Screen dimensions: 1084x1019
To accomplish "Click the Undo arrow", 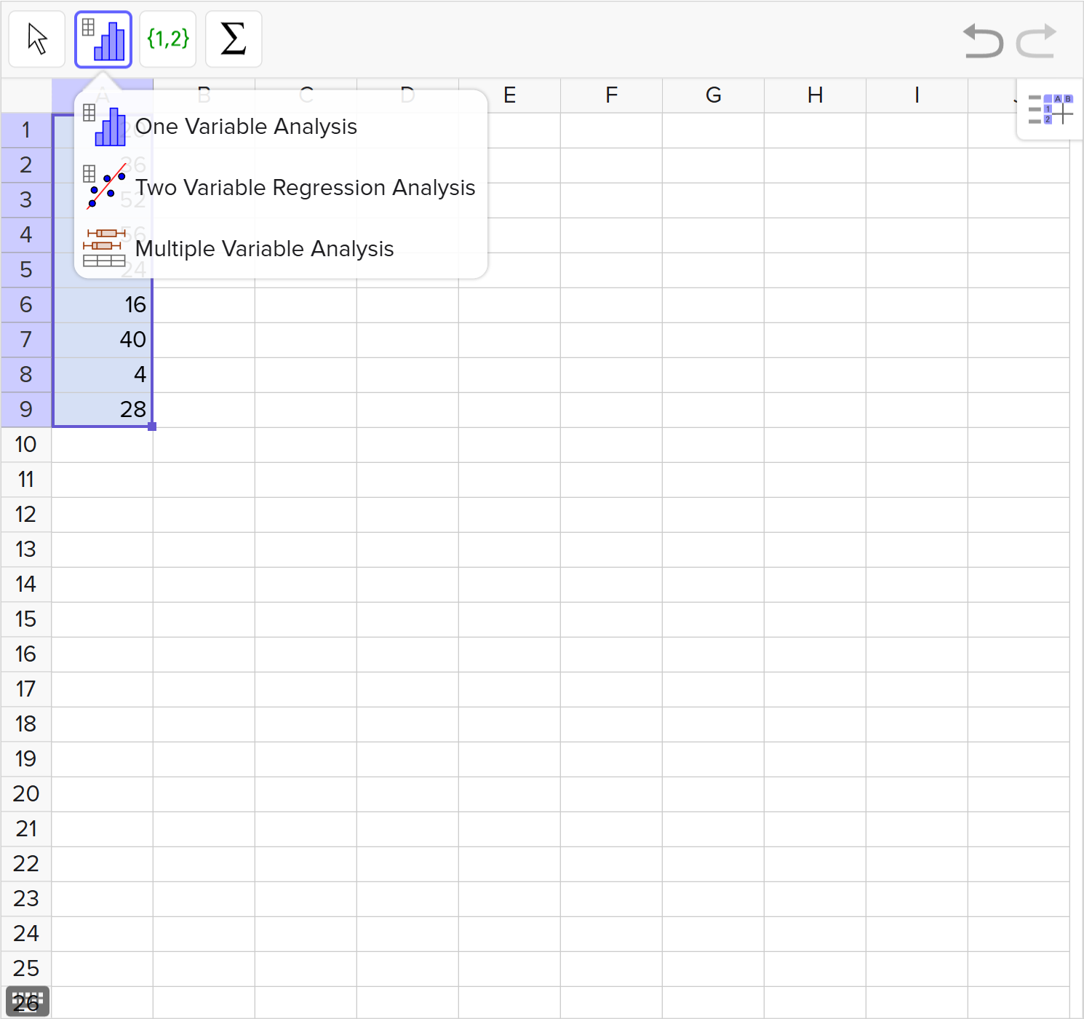I will point(983,41).
